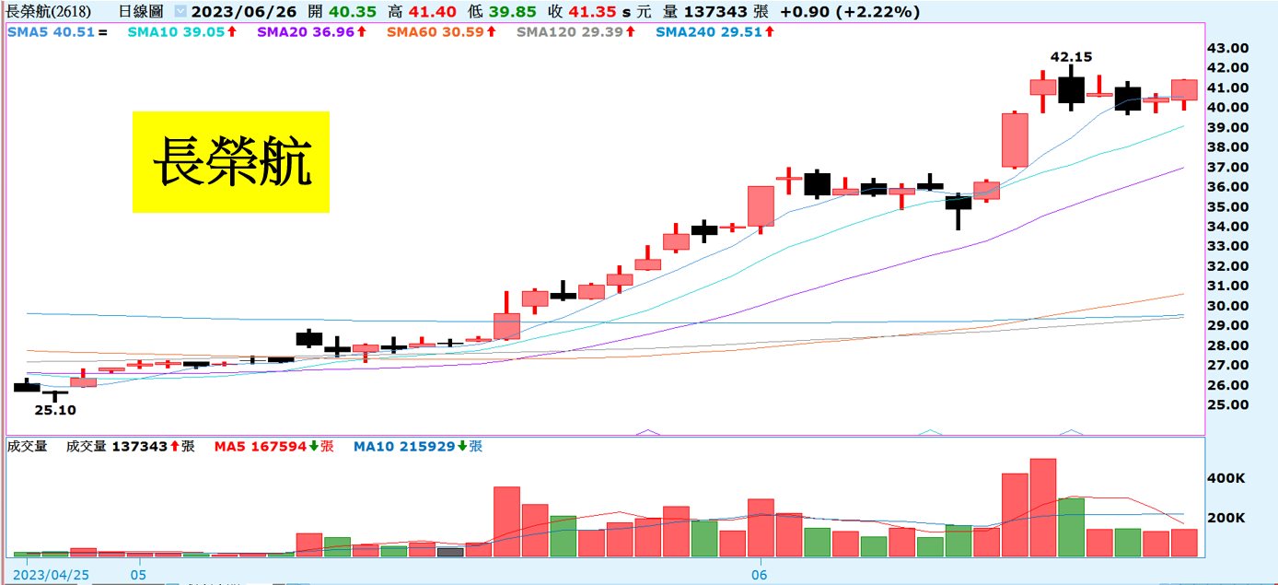Image resolution: width=1278 pixels, height=585 pixels.
Task: Click the 2023/04/25 date axis label
Action: (59, 573)
